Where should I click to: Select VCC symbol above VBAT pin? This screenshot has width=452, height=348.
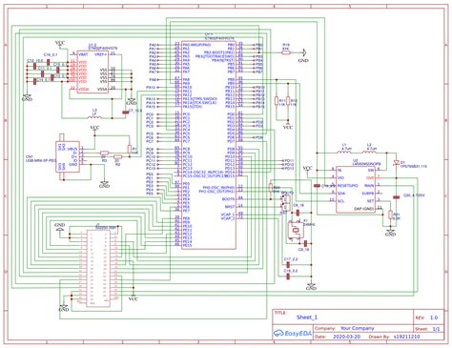coord(60,44)
